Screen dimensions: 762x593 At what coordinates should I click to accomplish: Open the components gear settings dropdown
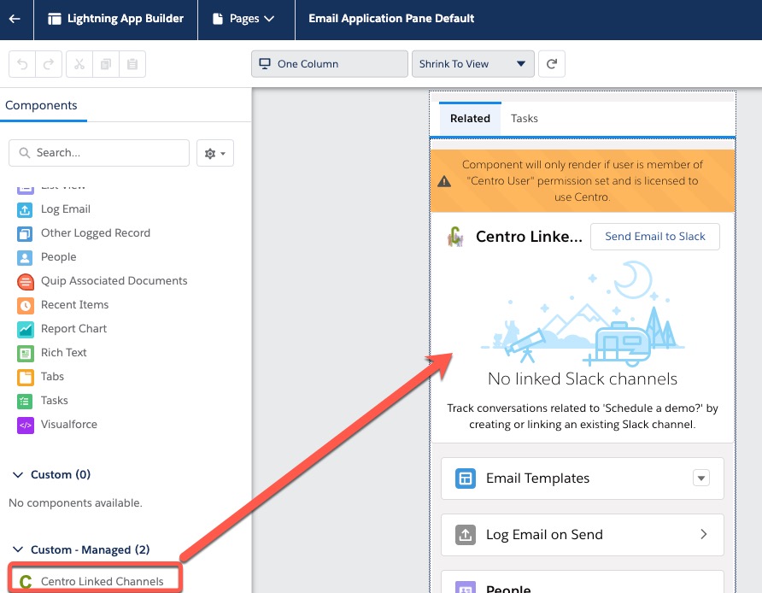[x=214, y=153]
